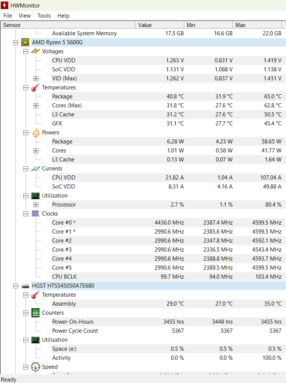Collapse the Clocks group
This screenshot has height=383, width=286.
[x=26, y=214]
